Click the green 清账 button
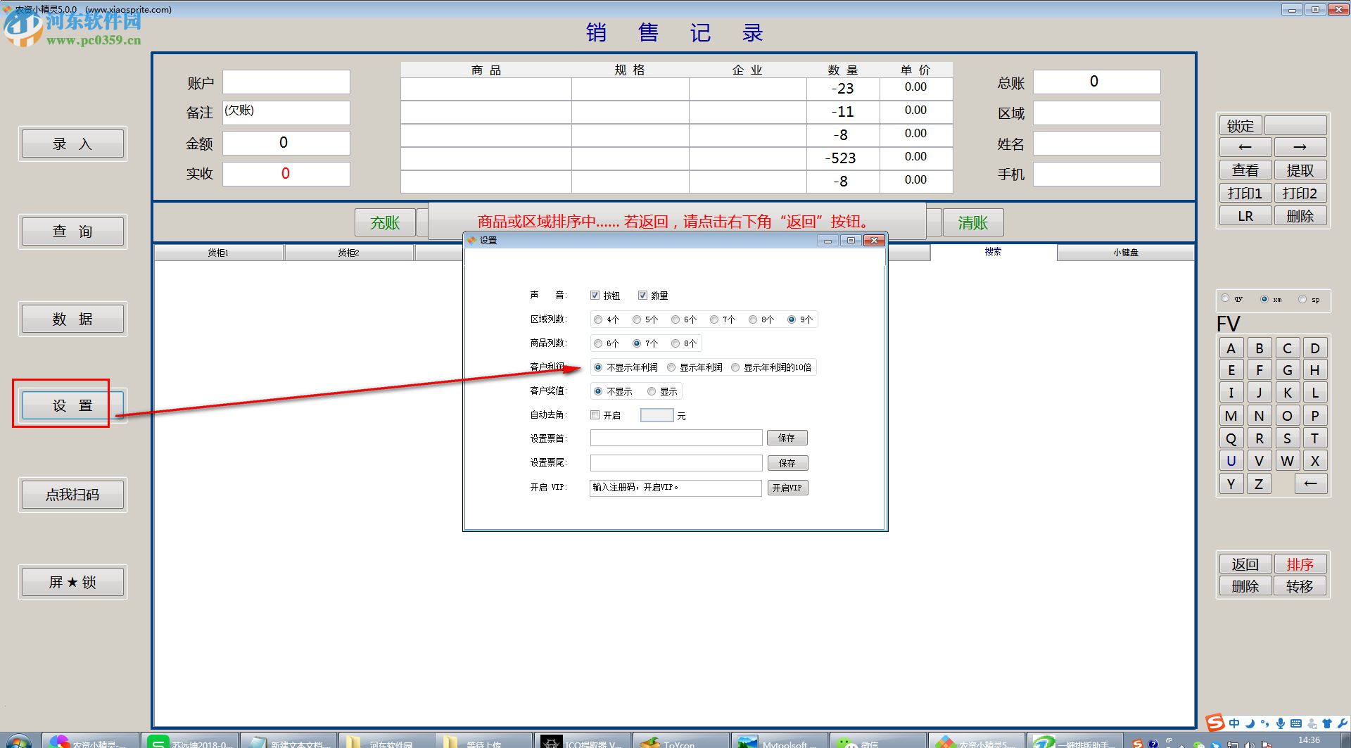The width and height of the screenshot is (1351, 748). pos(973,223)
